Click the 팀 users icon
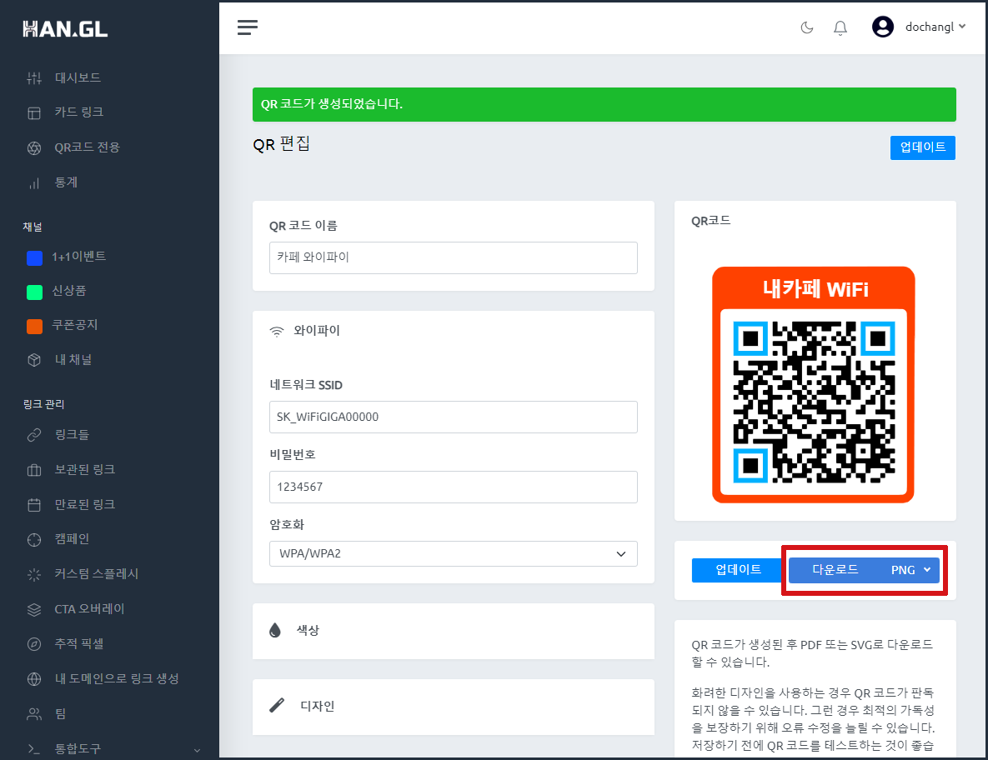The width and height of the screenshot is (988, 760). 34,714
